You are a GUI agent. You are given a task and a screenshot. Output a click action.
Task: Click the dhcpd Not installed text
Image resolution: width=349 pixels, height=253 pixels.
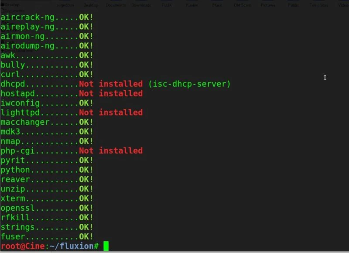tap(111, 84)
